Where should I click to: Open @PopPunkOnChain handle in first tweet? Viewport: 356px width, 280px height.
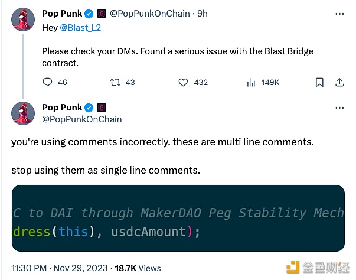point(150,14)
